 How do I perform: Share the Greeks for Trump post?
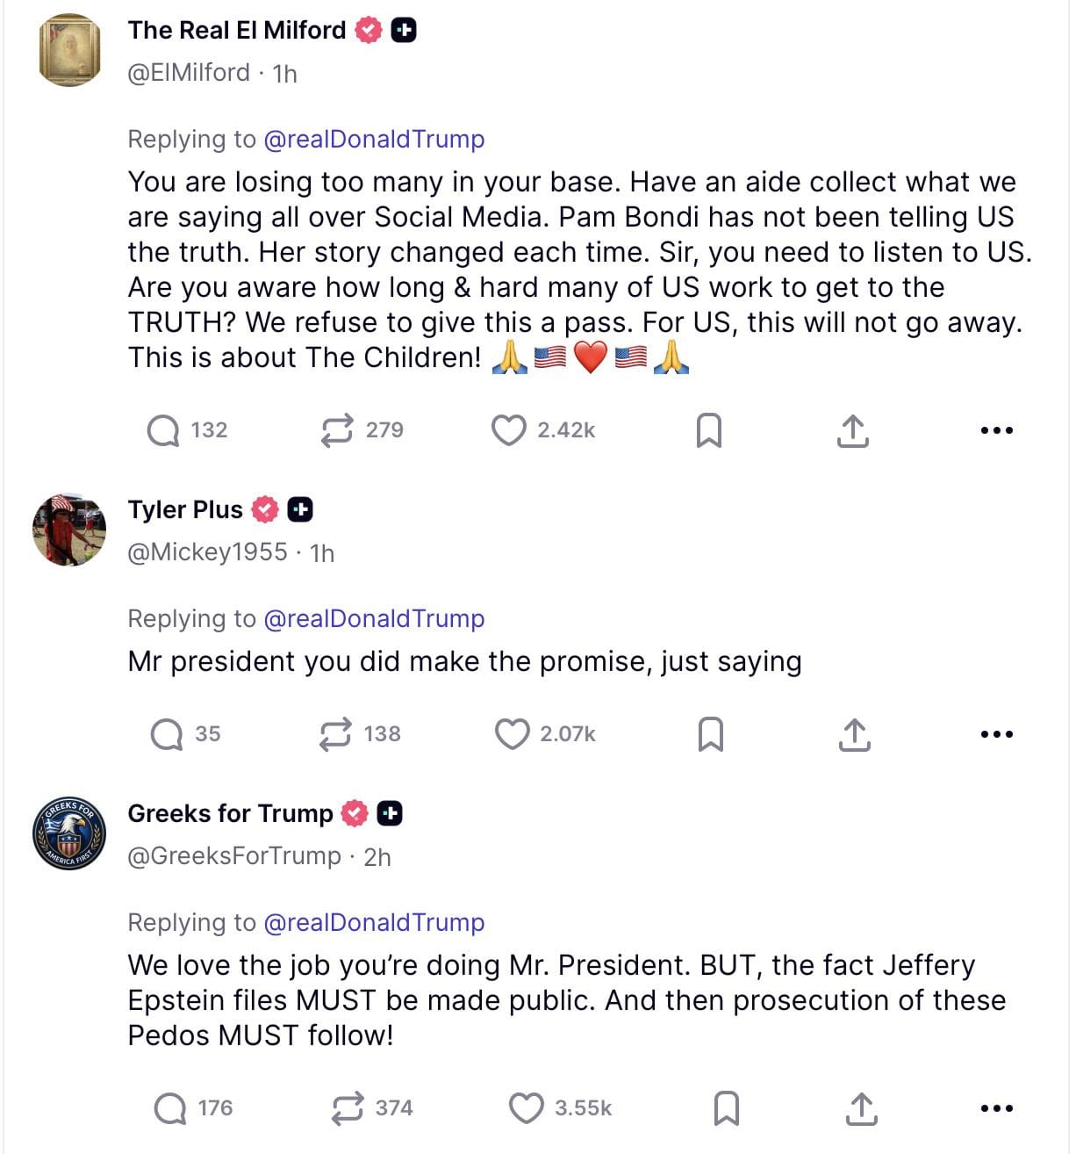862,1108
